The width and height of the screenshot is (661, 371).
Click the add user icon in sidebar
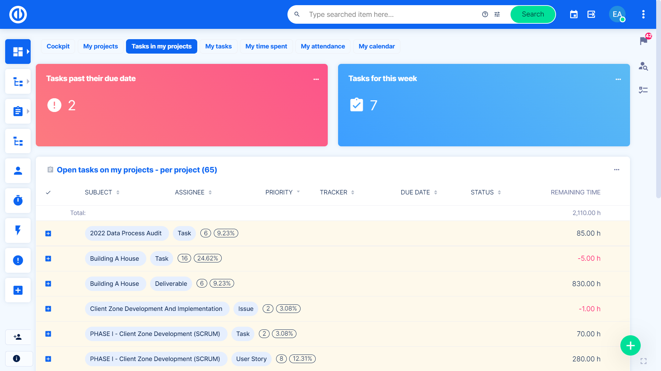tap(18, 337)
